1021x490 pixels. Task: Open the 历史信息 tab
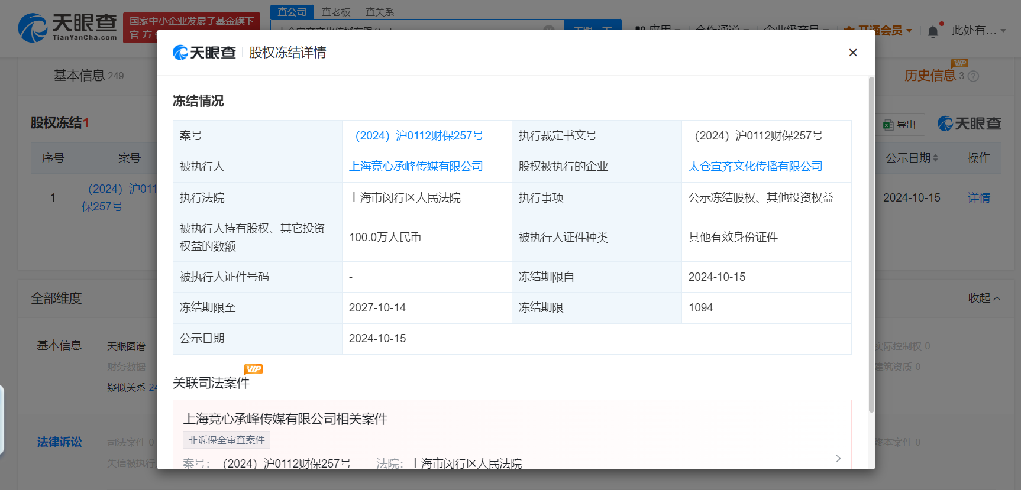click(x=930, y=76)
